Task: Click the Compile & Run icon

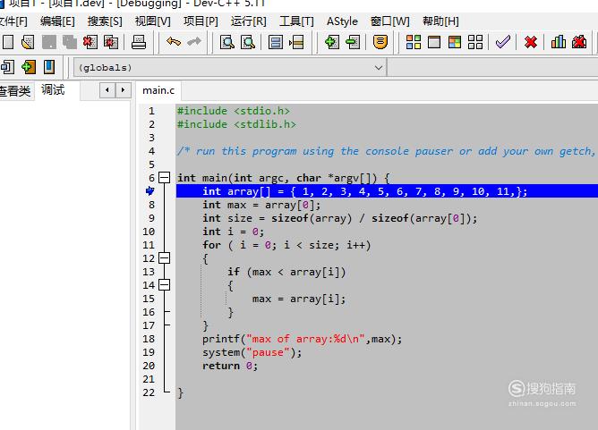Action: 455,42
